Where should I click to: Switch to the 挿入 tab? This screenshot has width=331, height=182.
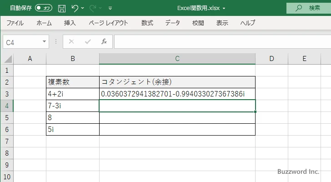coord(70,23)
